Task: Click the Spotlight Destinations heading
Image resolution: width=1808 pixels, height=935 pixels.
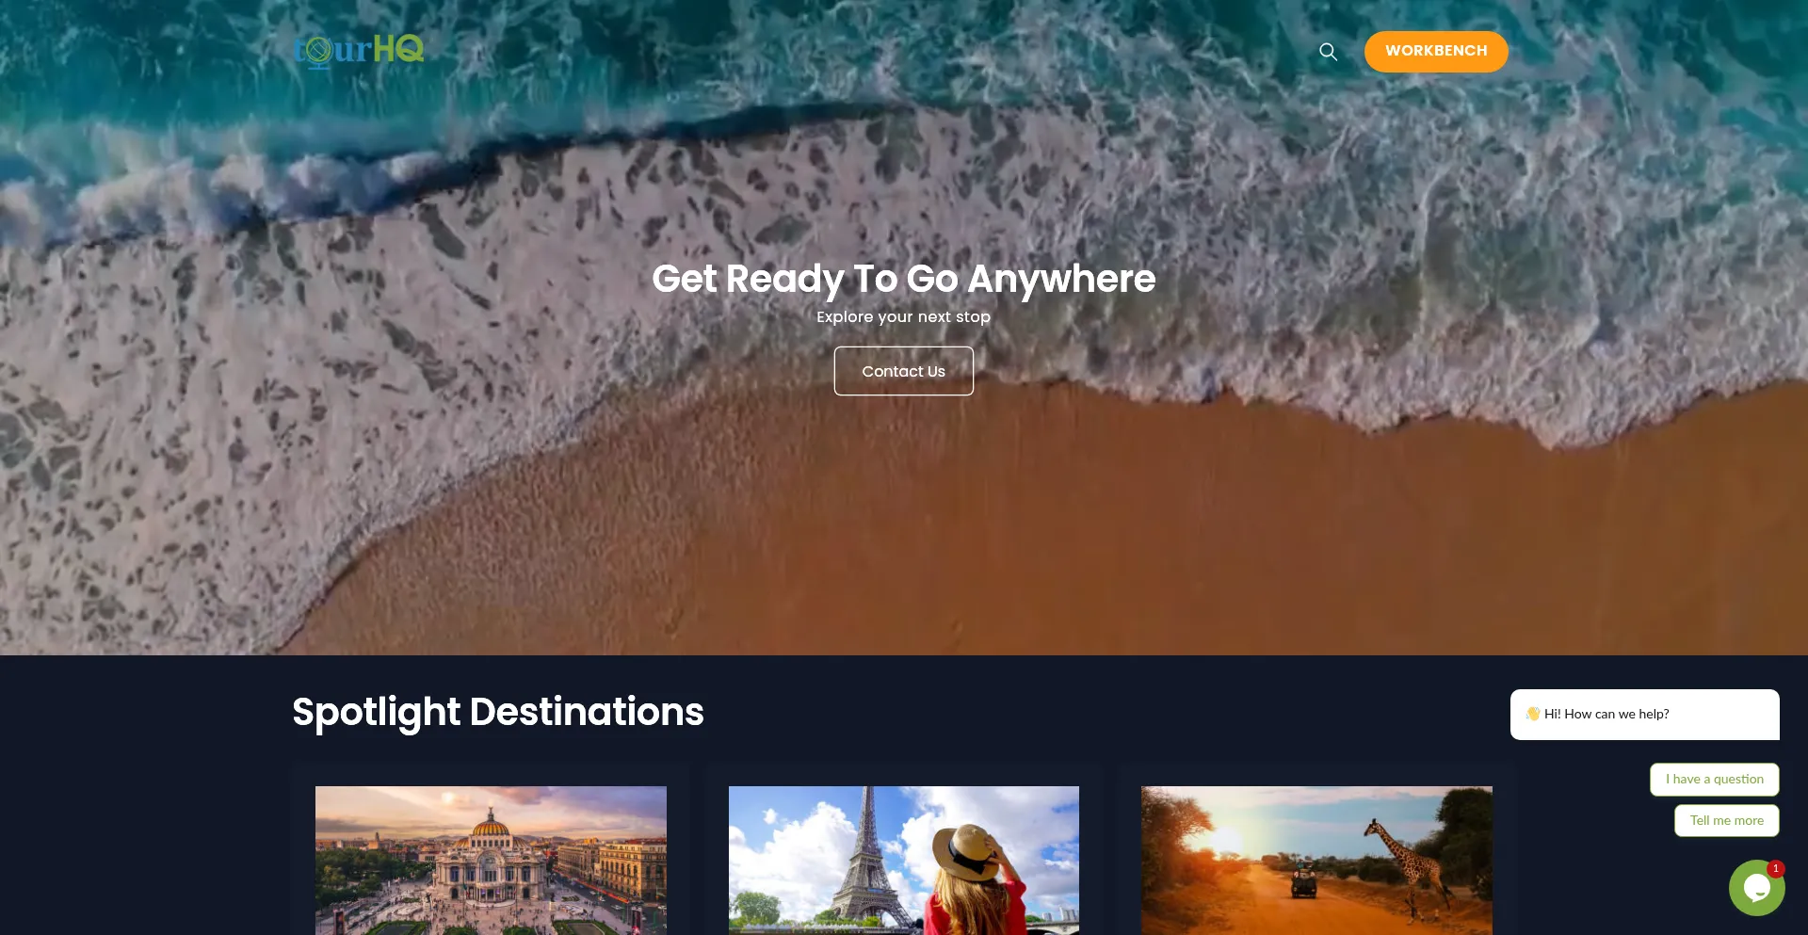Action: [x=498, y=713]
